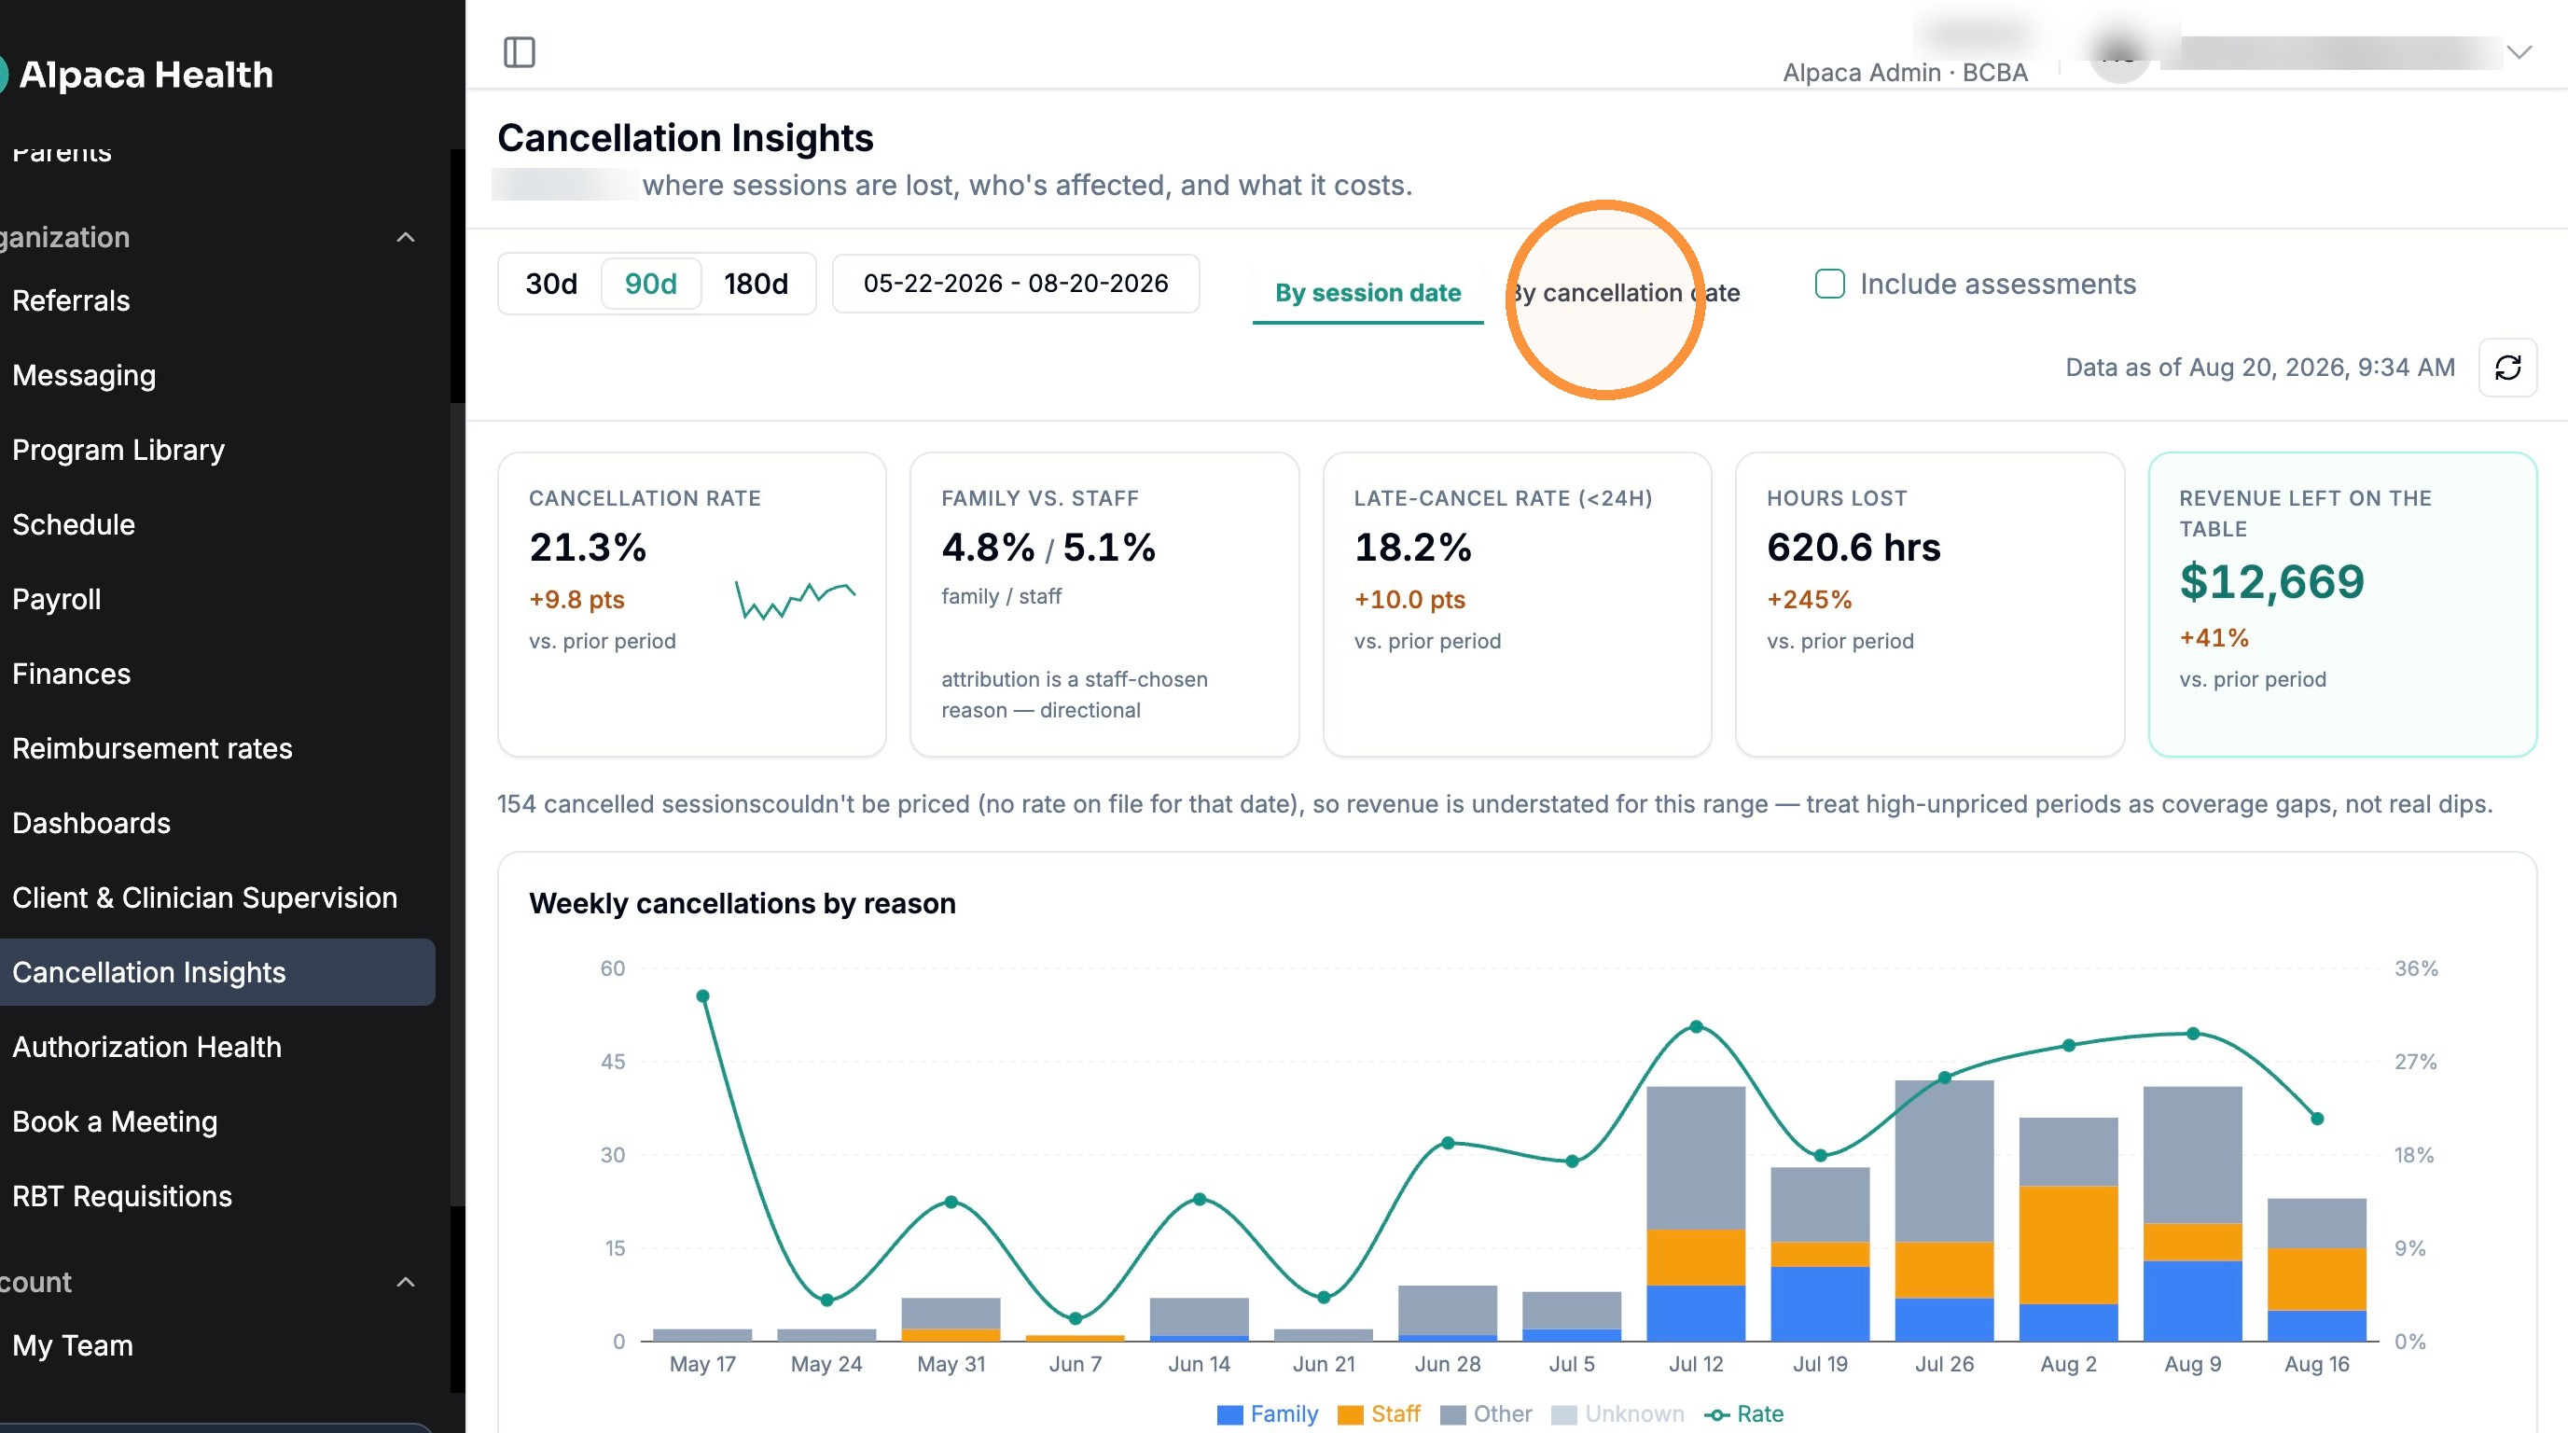Click 'Weekly cancellations by reason' heading
The image size is (2568, 1433).
click(x=742, y=903)
